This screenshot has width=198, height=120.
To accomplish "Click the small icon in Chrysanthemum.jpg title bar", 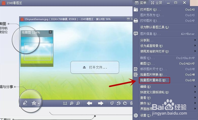I will pyautogui.click(x=22, y=19).
